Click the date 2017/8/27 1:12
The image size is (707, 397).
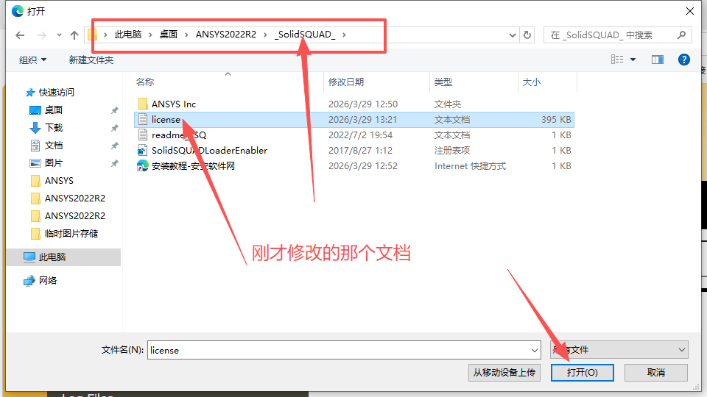(x=360, y=150)
